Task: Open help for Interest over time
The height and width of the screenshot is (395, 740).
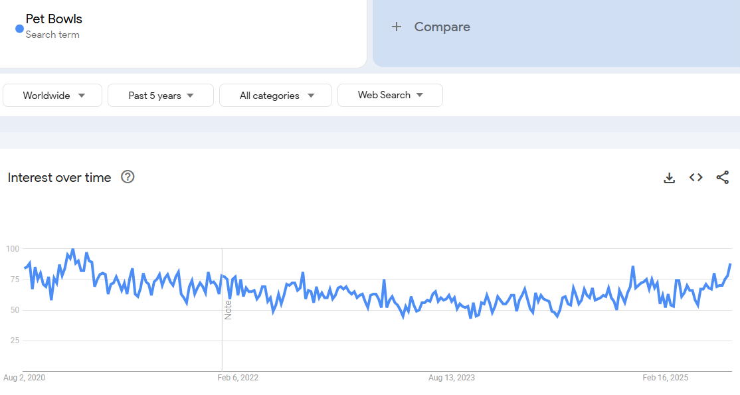Action: pos(128,177)
